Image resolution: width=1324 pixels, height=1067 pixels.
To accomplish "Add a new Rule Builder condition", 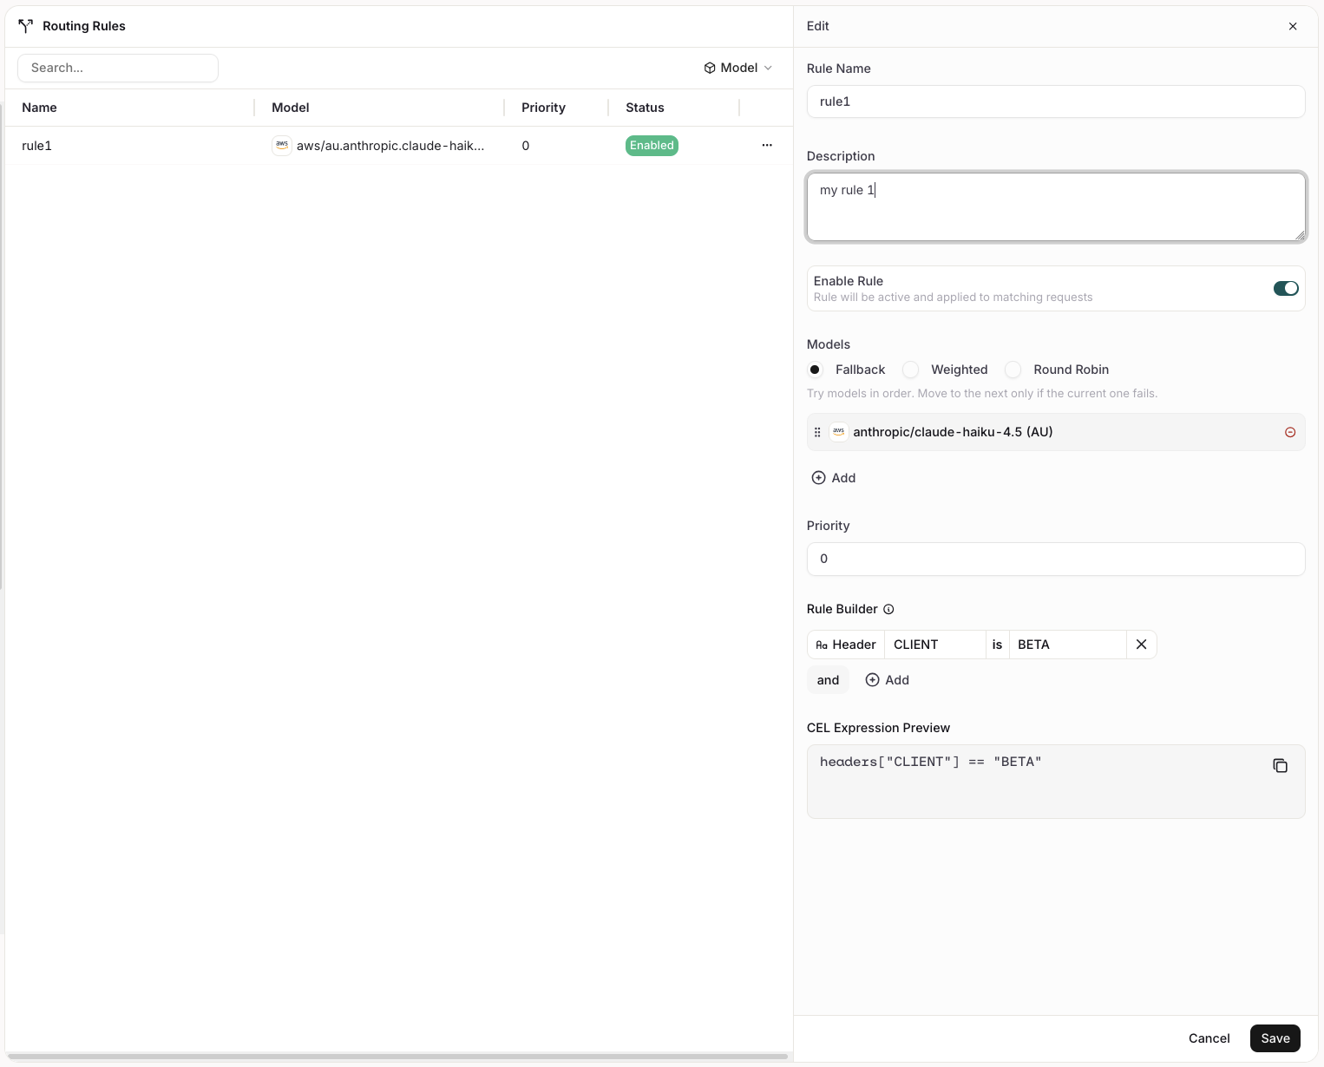I will [x=888, y=680].
